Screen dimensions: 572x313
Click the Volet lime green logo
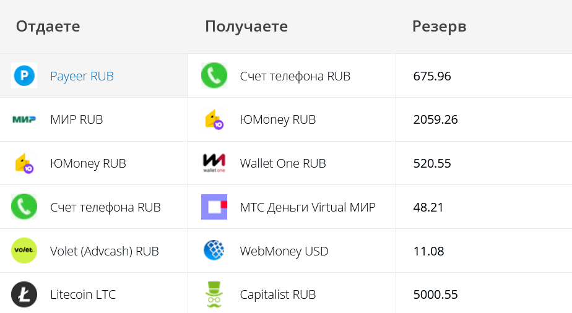click(x=24, y=251)
